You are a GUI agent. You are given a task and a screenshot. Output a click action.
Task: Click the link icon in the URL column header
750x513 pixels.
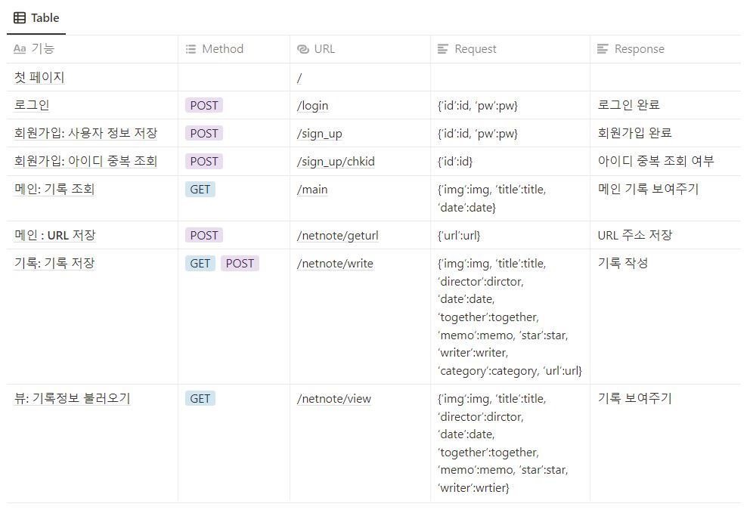(302, 48)
